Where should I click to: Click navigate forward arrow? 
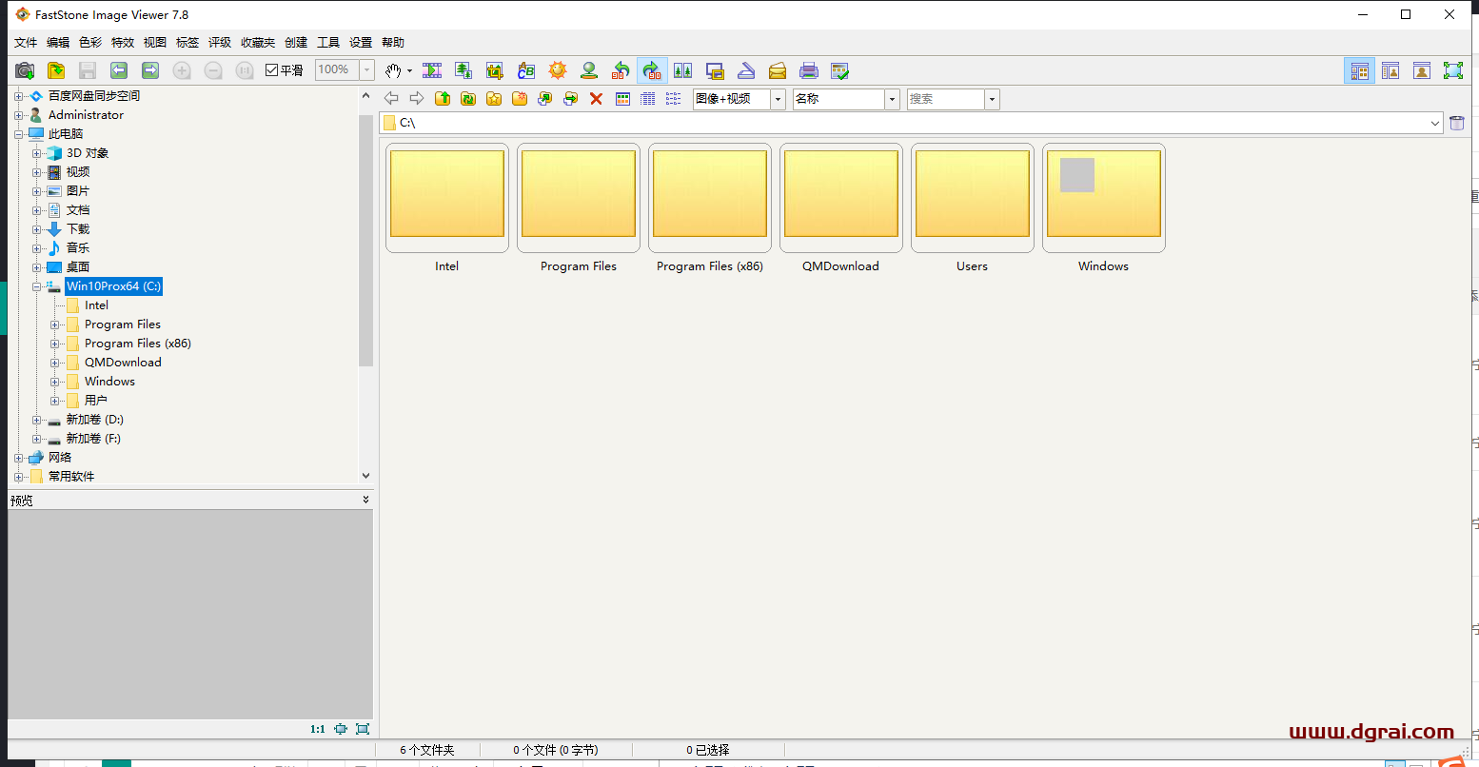coord(417,99)
